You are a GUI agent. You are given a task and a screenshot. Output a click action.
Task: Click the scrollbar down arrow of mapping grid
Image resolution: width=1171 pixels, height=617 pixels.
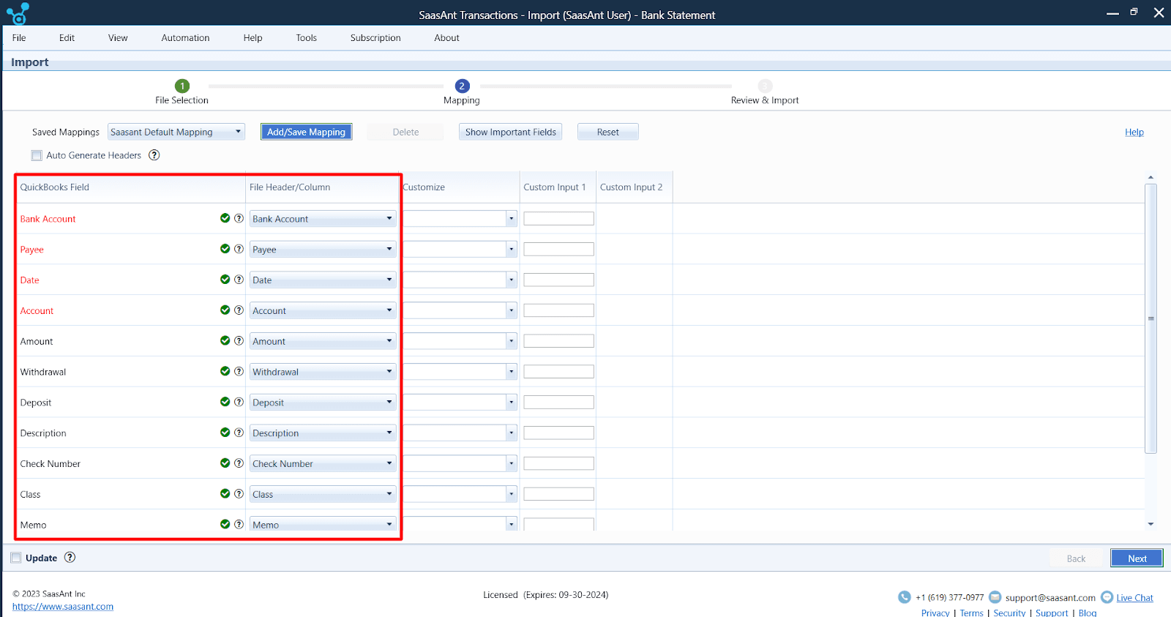tap(1151, 524)
